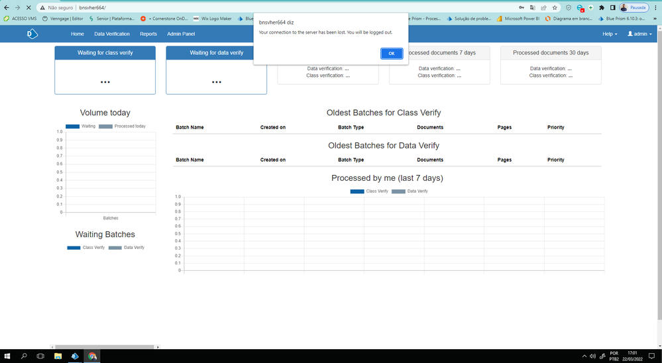This screenshot has width=662, height=363.
Task: Open the saved passwords key icon
Action: coord(522,7)
